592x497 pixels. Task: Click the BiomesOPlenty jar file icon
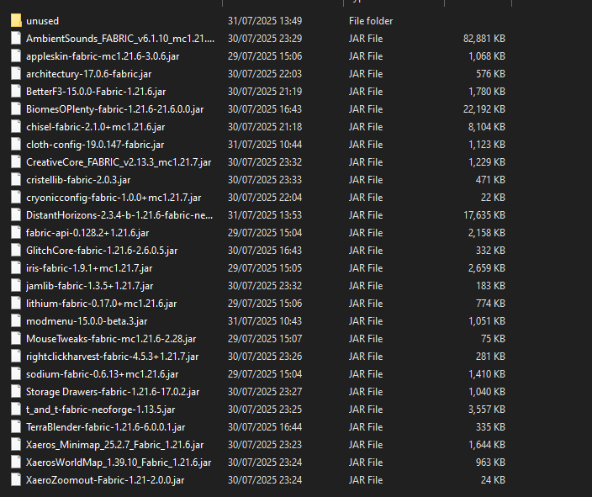pos(16,109)
